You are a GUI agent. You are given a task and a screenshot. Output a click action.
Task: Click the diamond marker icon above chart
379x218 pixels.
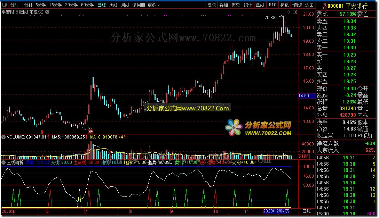point(288,12)
